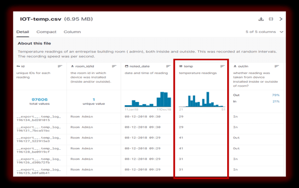
Task: Select the IOT-temp.csv file title
Action: click(41, 19)
